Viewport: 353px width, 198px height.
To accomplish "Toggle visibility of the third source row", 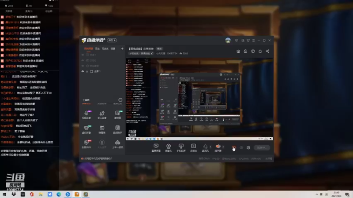I will click(x=83, y=66).
